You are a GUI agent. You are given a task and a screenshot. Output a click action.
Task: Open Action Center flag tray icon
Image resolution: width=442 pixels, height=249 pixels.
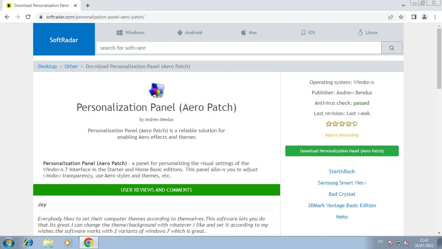tap(391, 243)
